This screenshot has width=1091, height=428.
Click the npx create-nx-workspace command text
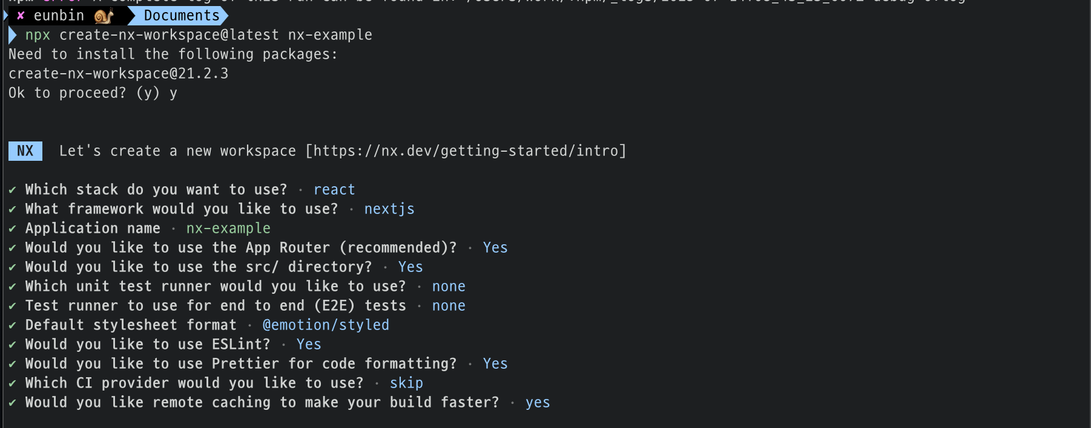[199, 35]
